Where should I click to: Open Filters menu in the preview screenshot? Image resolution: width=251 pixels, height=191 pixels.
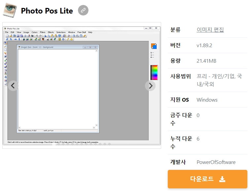[43, 32]
